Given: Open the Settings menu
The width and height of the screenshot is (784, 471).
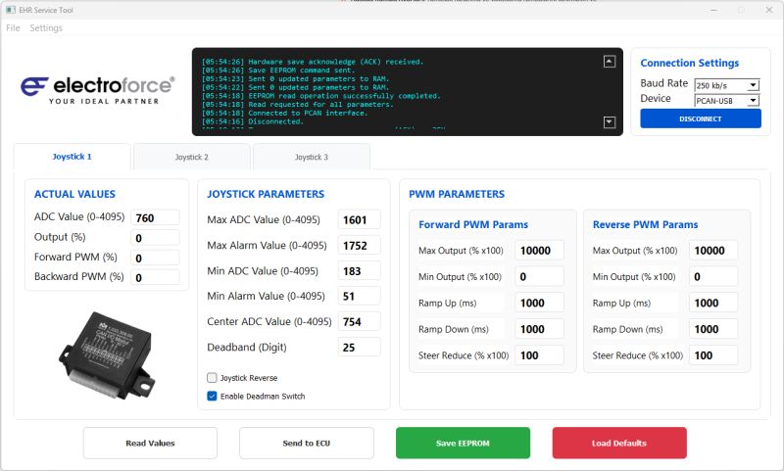Looking at the screenshot, I should pyautogui.click(x=46, y=28).
